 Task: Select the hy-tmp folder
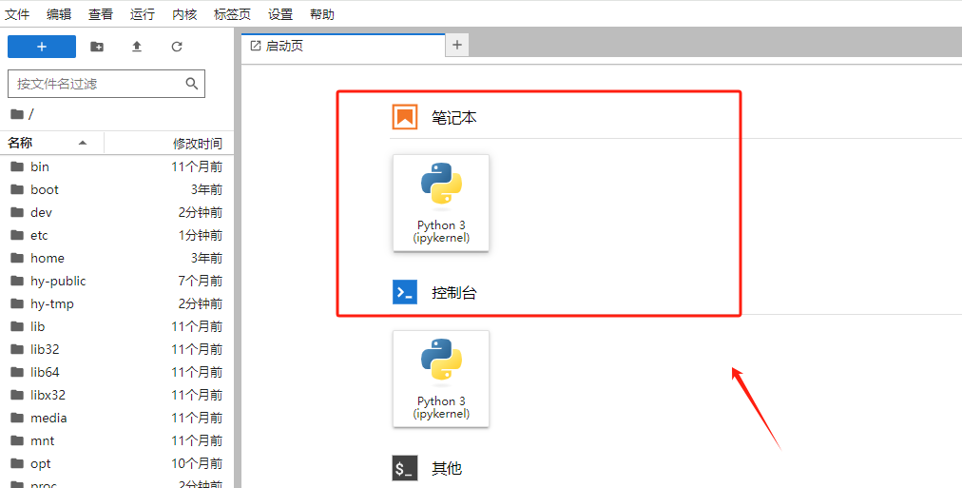117,303
